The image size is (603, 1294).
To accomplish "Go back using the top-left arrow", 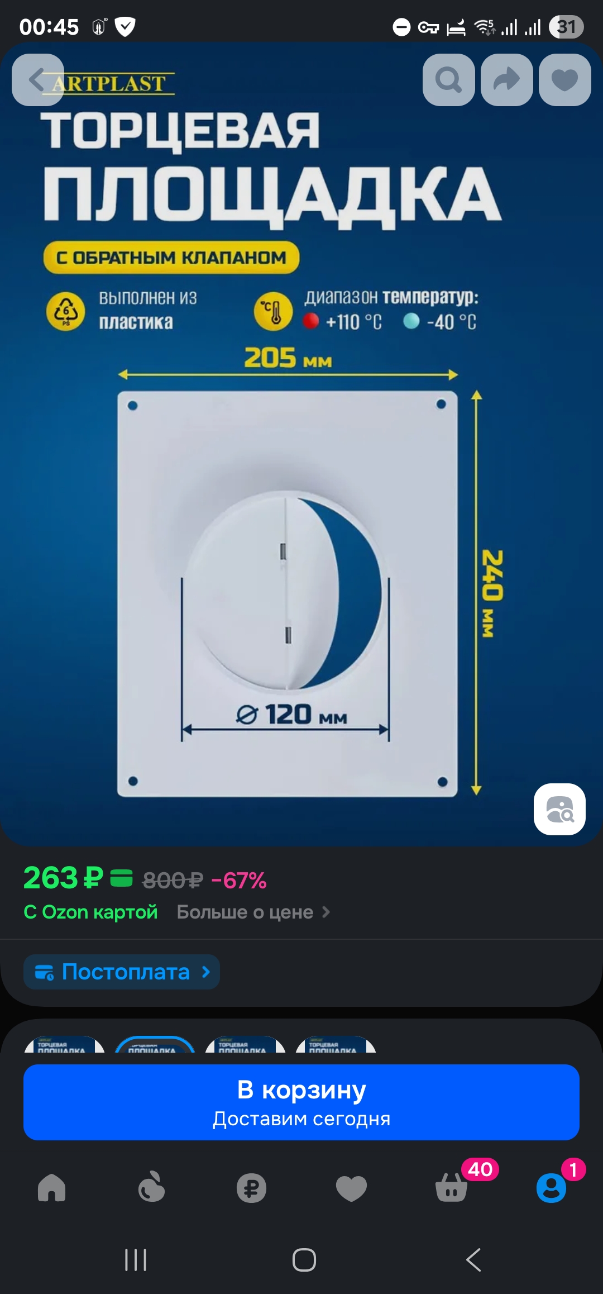I will [x=38, y=80].
